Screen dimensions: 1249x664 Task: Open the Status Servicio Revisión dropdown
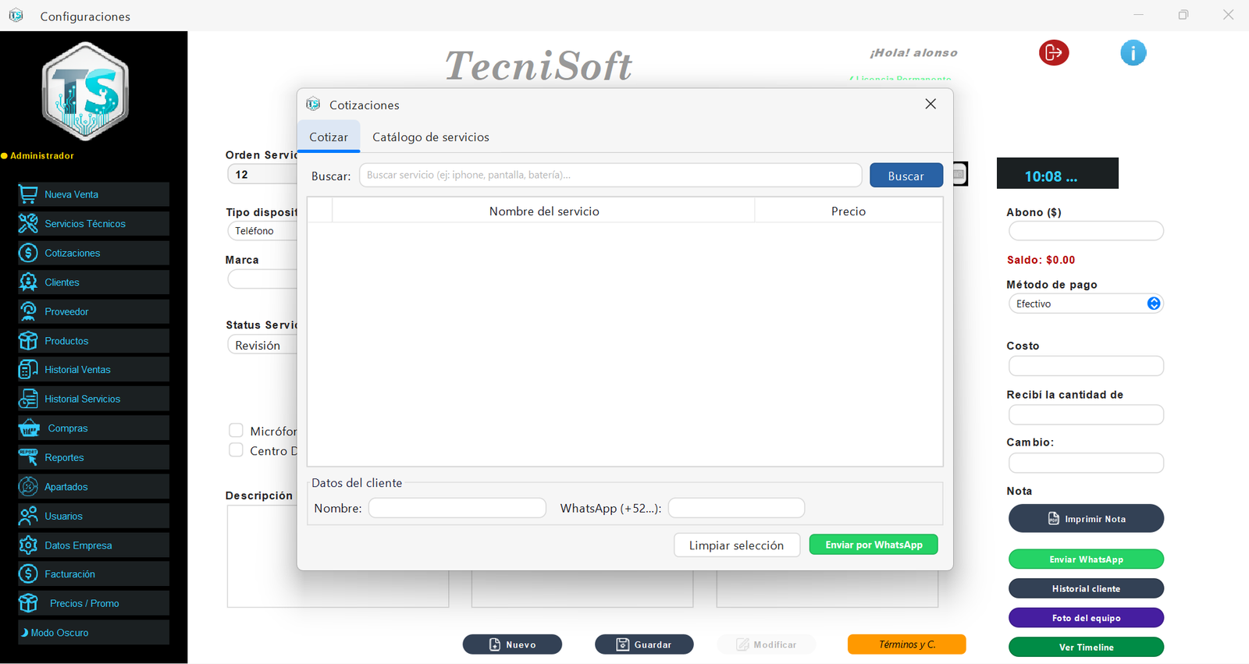tap(262, 345)
